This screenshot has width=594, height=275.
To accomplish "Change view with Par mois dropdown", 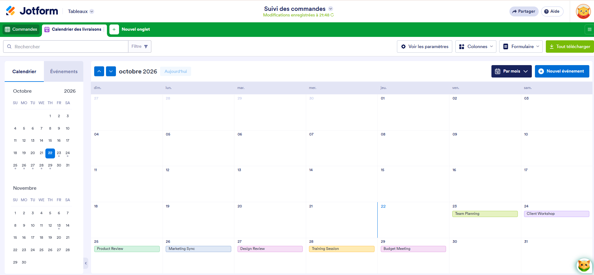I will pyautogui.click(x=511, y=71).
